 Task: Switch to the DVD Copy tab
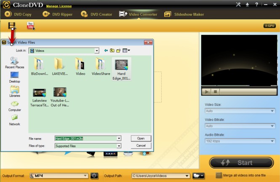tap(18, 14)
